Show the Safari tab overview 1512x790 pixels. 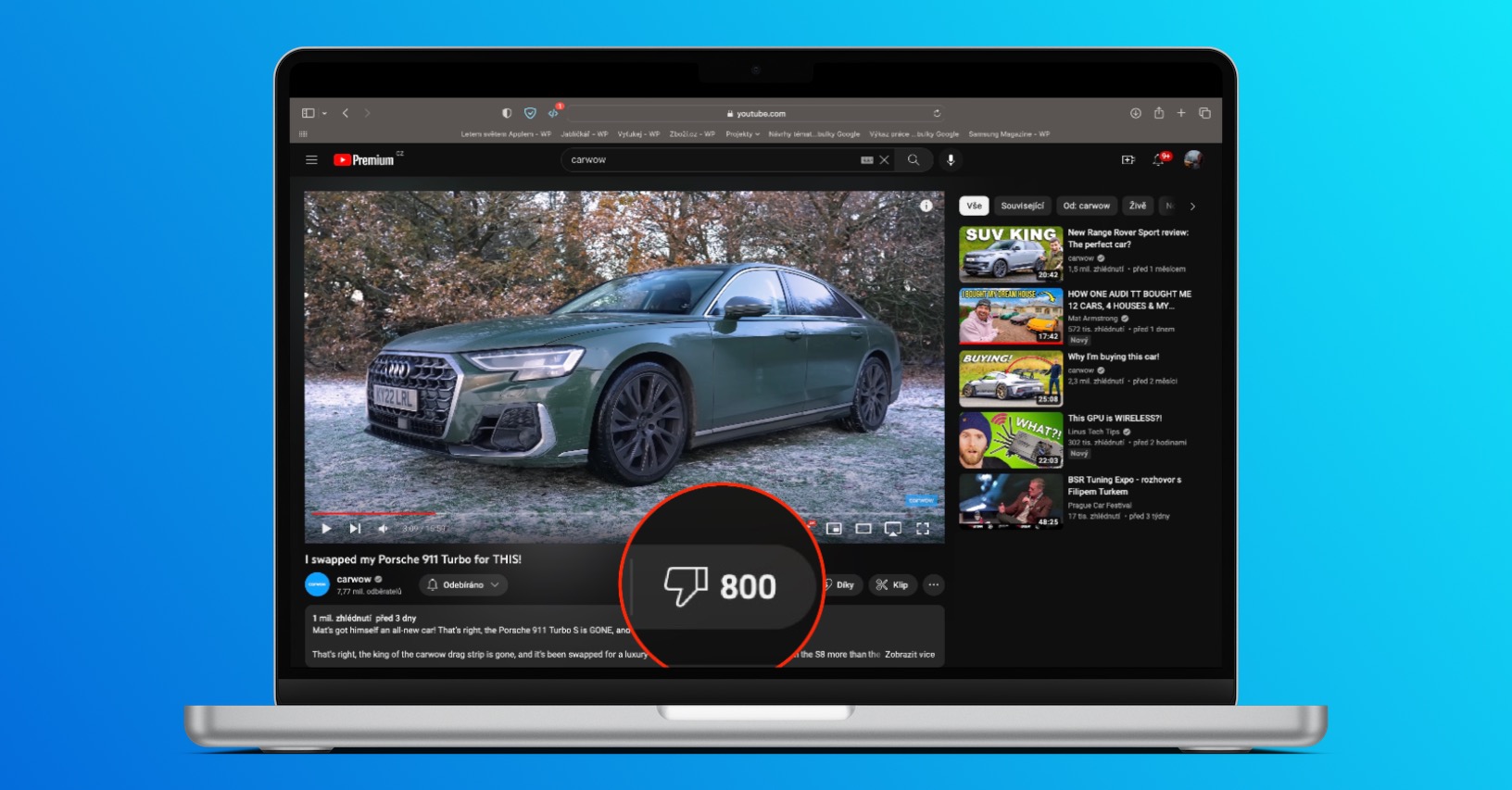pos(1205,113)
